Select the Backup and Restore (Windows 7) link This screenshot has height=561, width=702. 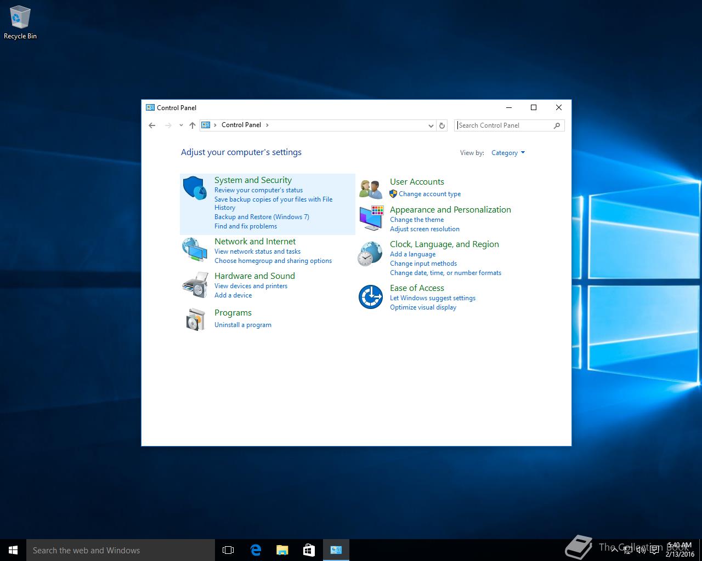tap(262, 217)
